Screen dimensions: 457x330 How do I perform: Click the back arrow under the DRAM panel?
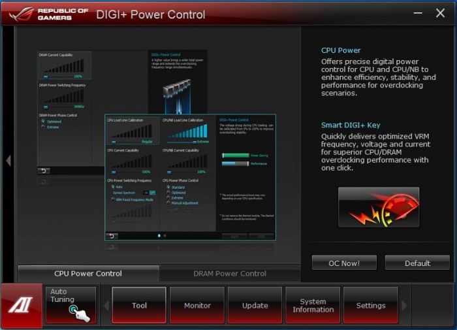pyautogui.click(x=44, y=171)
